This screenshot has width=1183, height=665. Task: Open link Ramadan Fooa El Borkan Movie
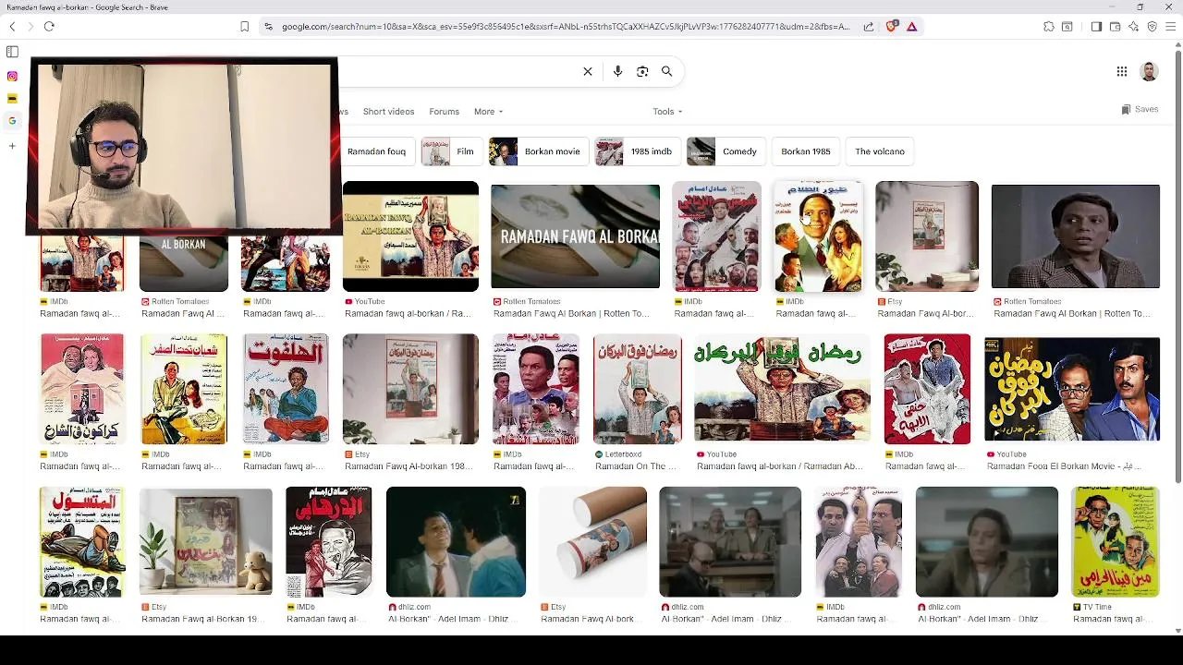(1064, 466)
